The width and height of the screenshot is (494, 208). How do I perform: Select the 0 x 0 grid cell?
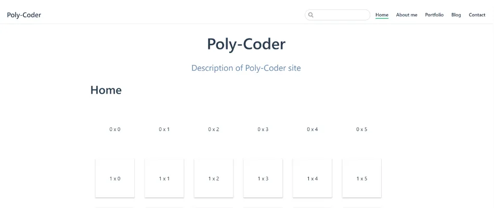pos(115,129)
